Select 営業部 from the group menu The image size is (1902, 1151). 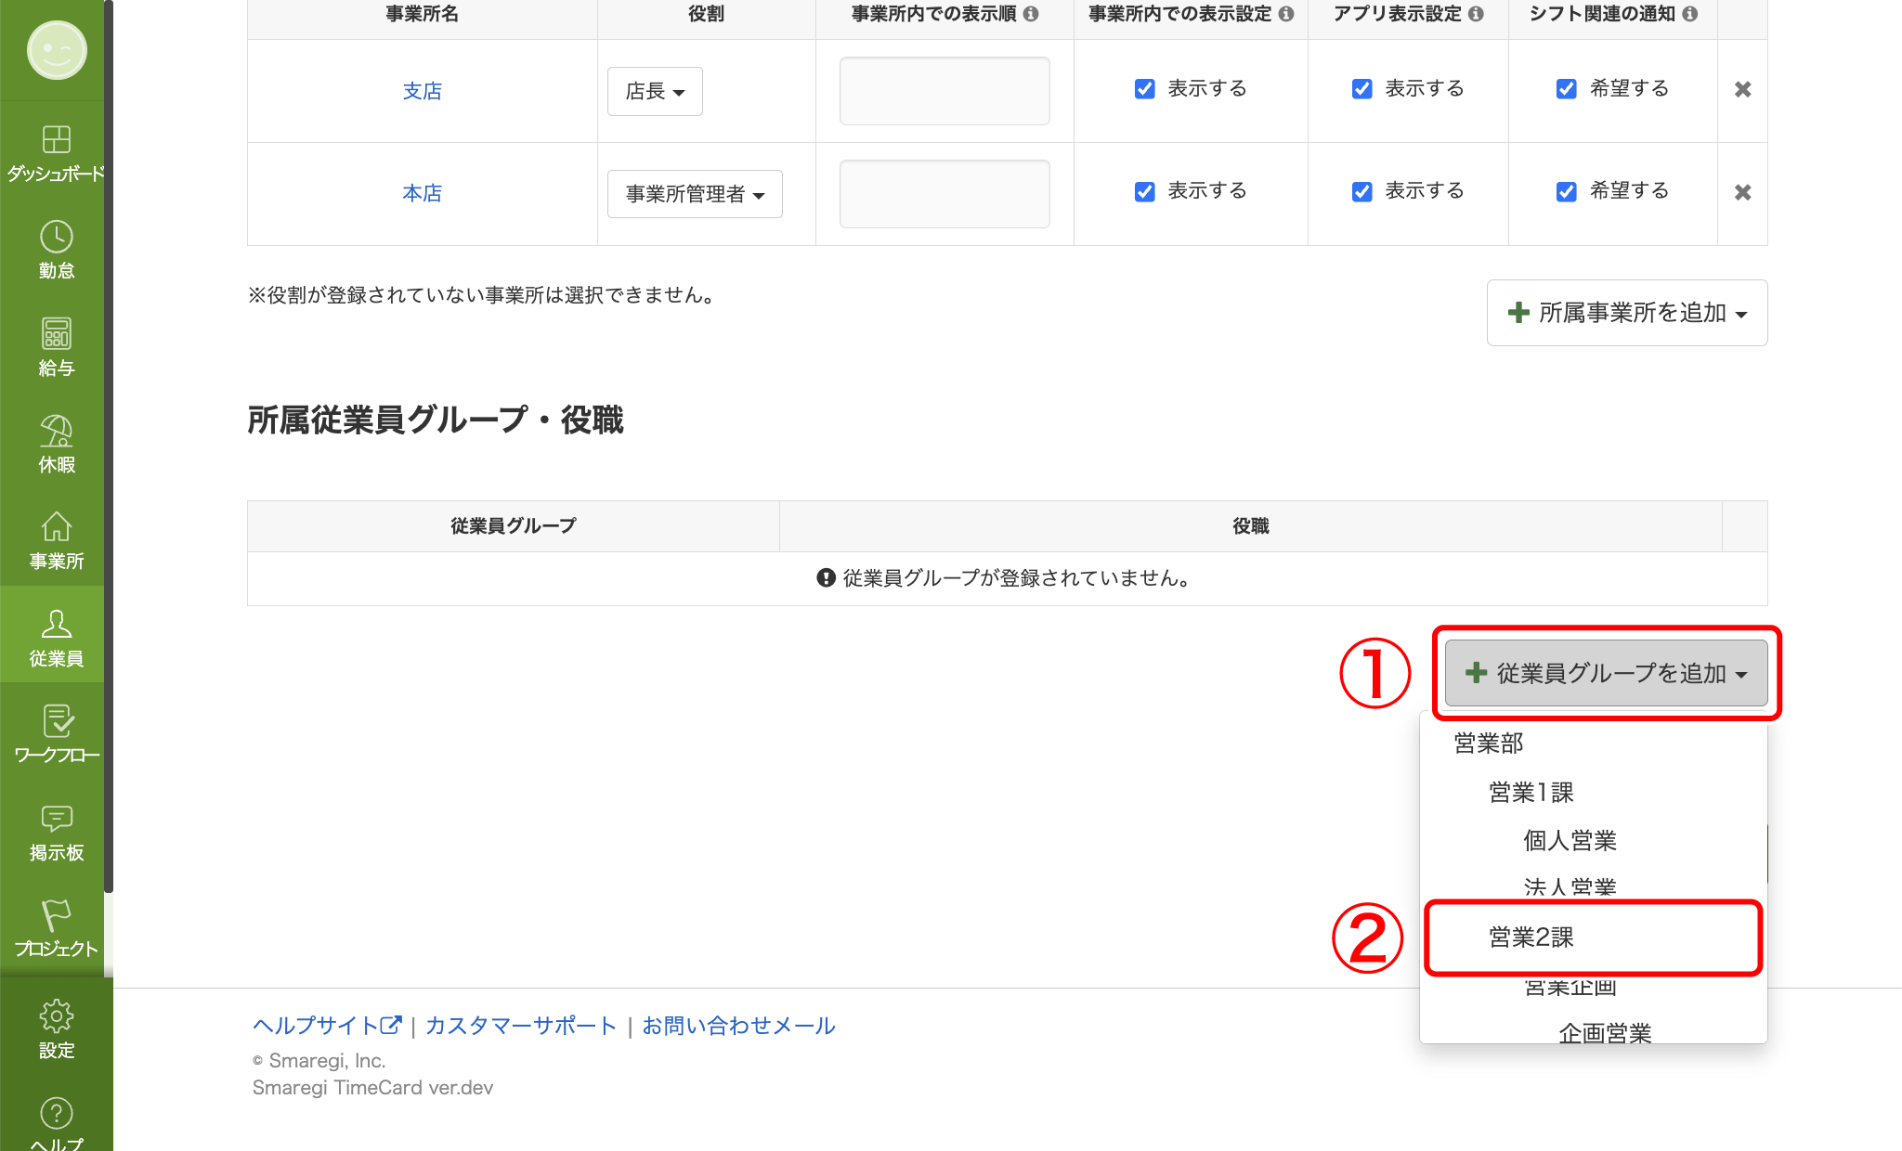(1489, 744)
